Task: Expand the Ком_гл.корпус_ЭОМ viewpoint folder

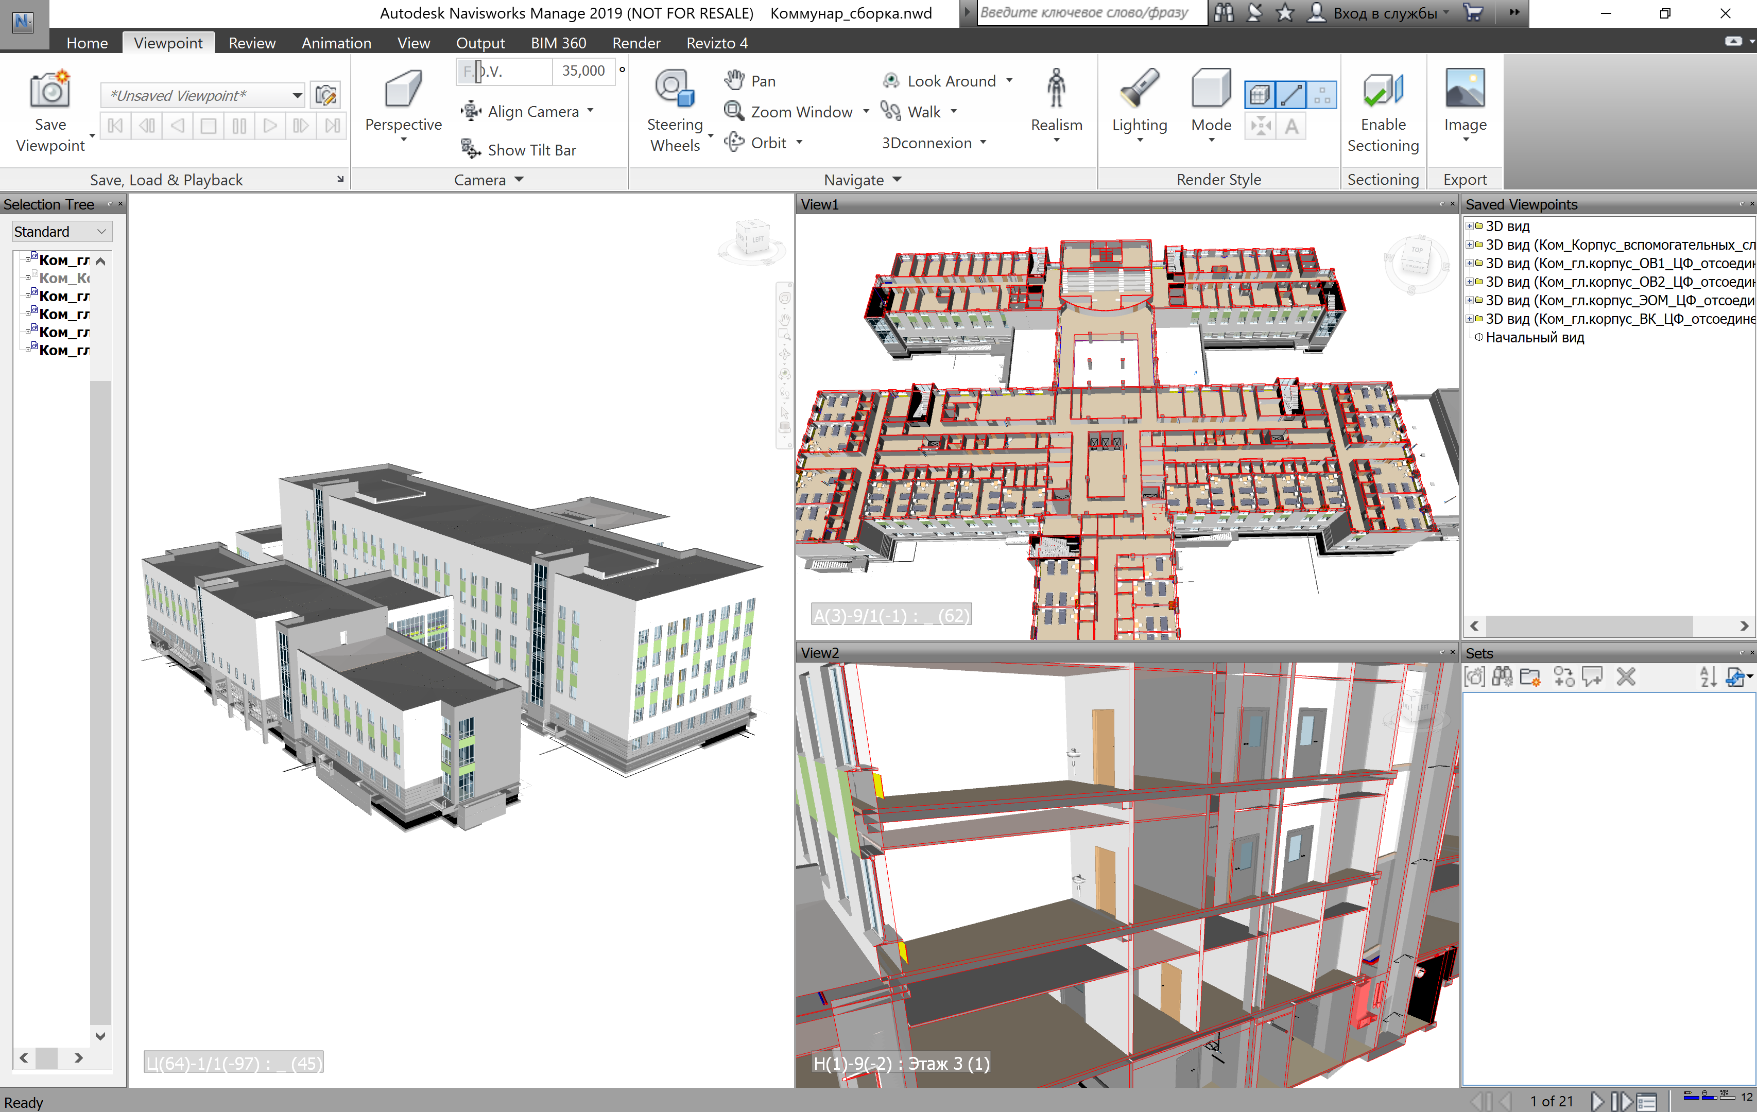Action: tap(1470, 300)
